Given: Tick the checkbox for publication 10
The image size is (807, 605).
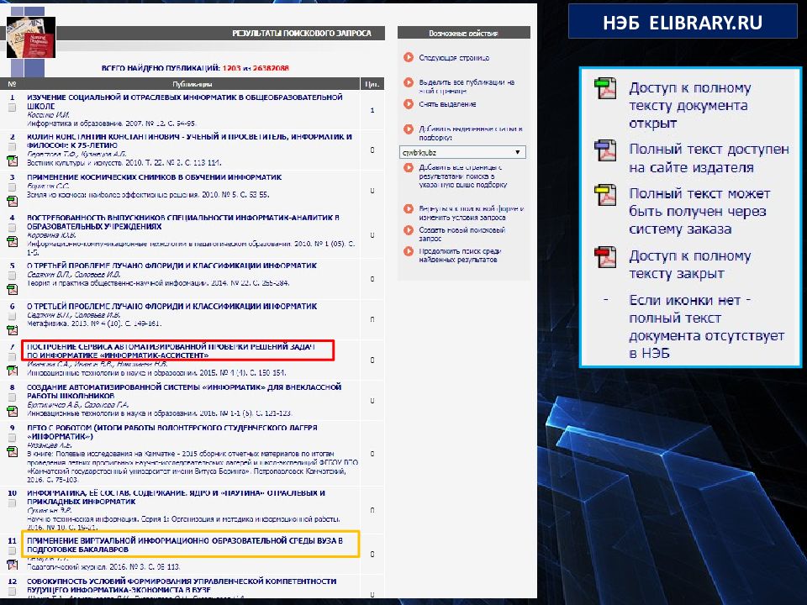Looking at the screenshot, I should (12, 503).
